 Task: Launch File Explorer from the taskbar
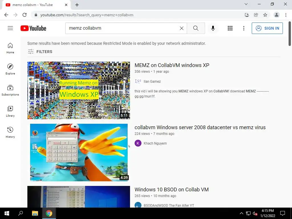click(x=35, y=213)
